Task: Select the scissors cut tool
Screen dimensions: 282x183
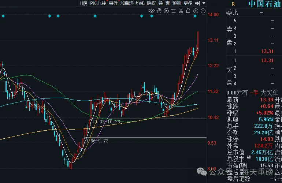Action: 181,11
